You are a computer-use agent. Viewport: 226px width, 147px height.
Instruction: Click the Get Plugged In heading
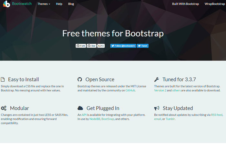[x=103, y=108]
